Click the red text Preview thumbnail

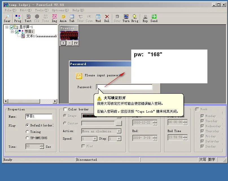(69, 35)
